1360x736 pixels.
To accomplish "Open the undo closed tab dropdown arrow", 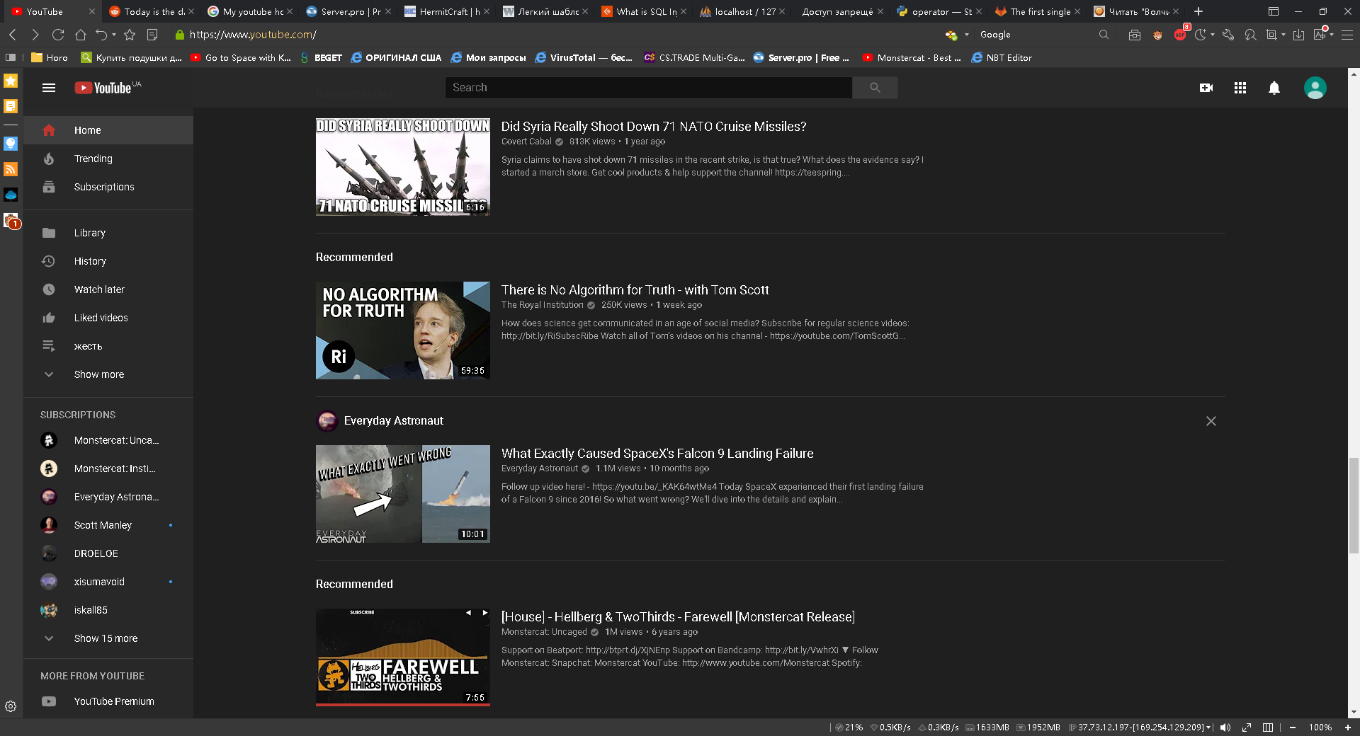I will tap(114, 35).
